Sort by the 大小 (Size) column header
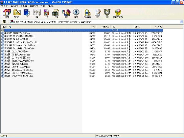184x138 pixels. click(x=89, y=27)
